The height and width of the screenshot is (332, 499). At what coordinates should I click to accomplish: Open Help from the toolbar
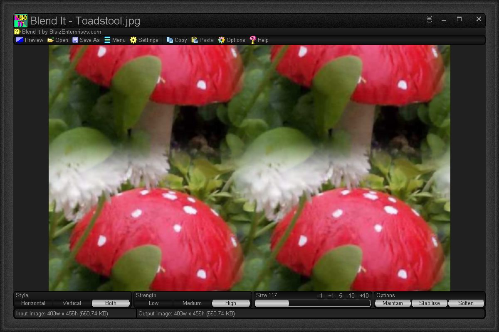click(259, 40)
